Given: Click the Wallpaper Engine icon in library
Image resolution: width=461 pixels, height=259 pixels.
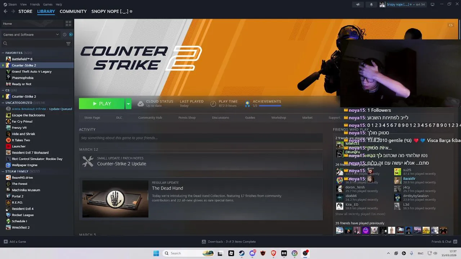Looking at the screenshot, I should 8,165.
